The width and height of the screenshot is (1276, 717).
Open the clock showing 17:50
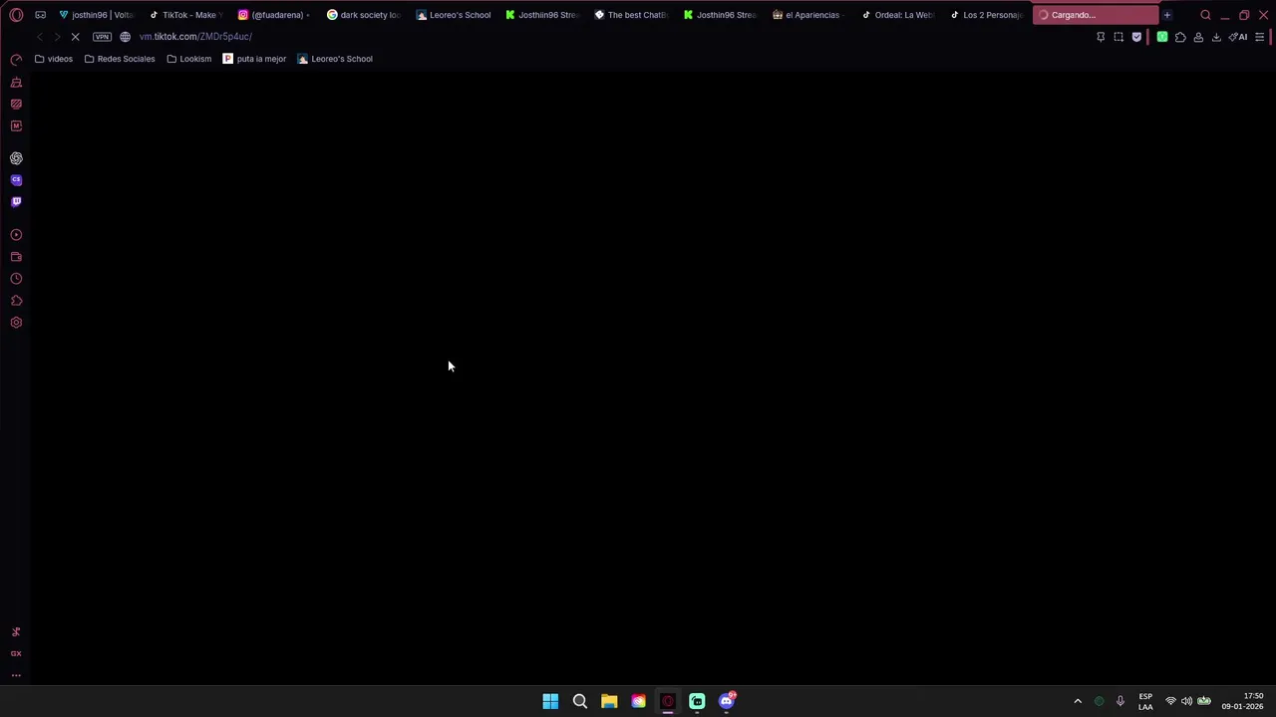coord(1242,701)
